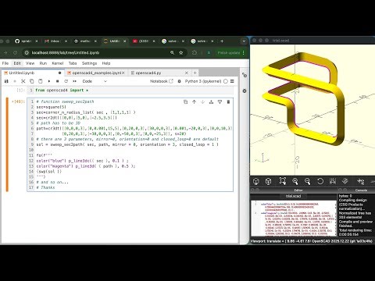Insert cell above using cell toolbar icon
Viewport: 375px width, 281px height.
click(211, 101)
